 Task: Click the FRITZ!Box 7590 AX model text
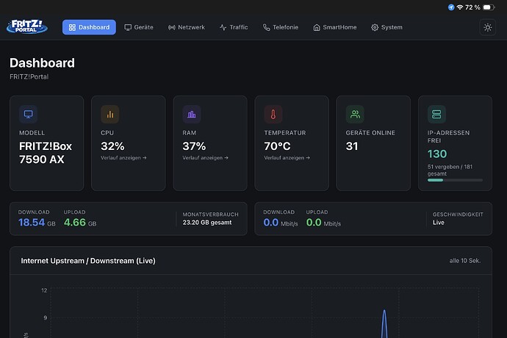point(46,153)
